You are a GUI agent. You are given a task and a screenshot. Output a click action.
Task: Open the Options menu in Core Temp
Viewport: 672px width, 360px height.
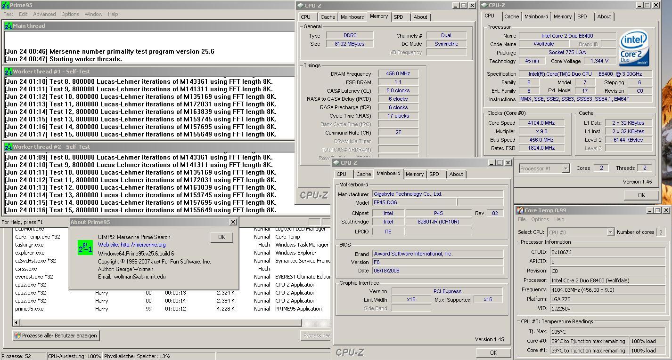click(540, 219)
